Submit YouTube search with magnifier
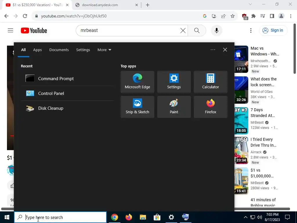Image resolution: width=297 pixels, height=223 pixels. [197, 30]
